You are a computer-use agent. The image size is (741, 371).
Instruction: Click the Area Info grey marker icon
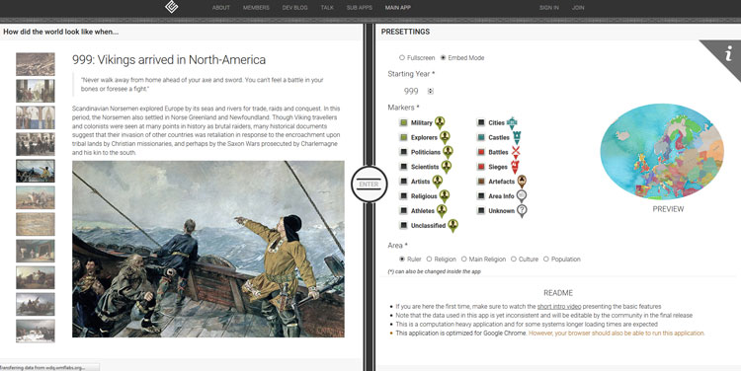pyautogui.click(x=522, y=196)
